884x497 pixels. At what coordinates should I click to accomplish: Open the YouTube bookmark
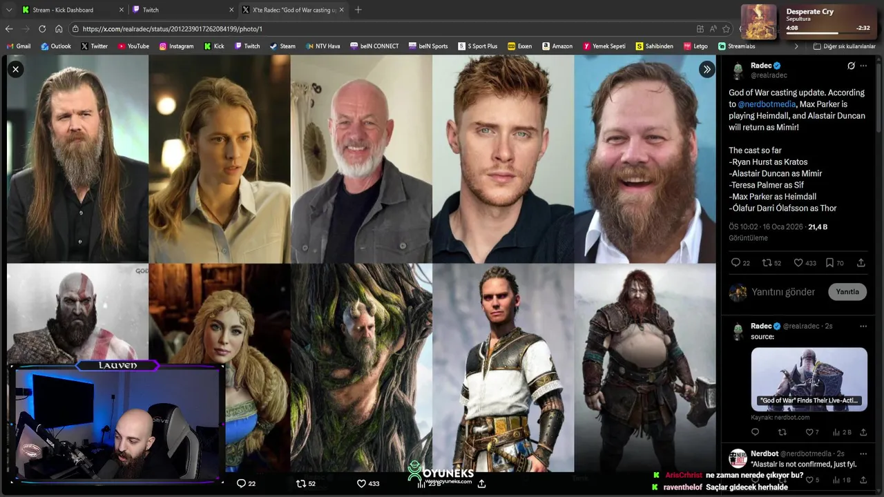[x=133, y=46]
